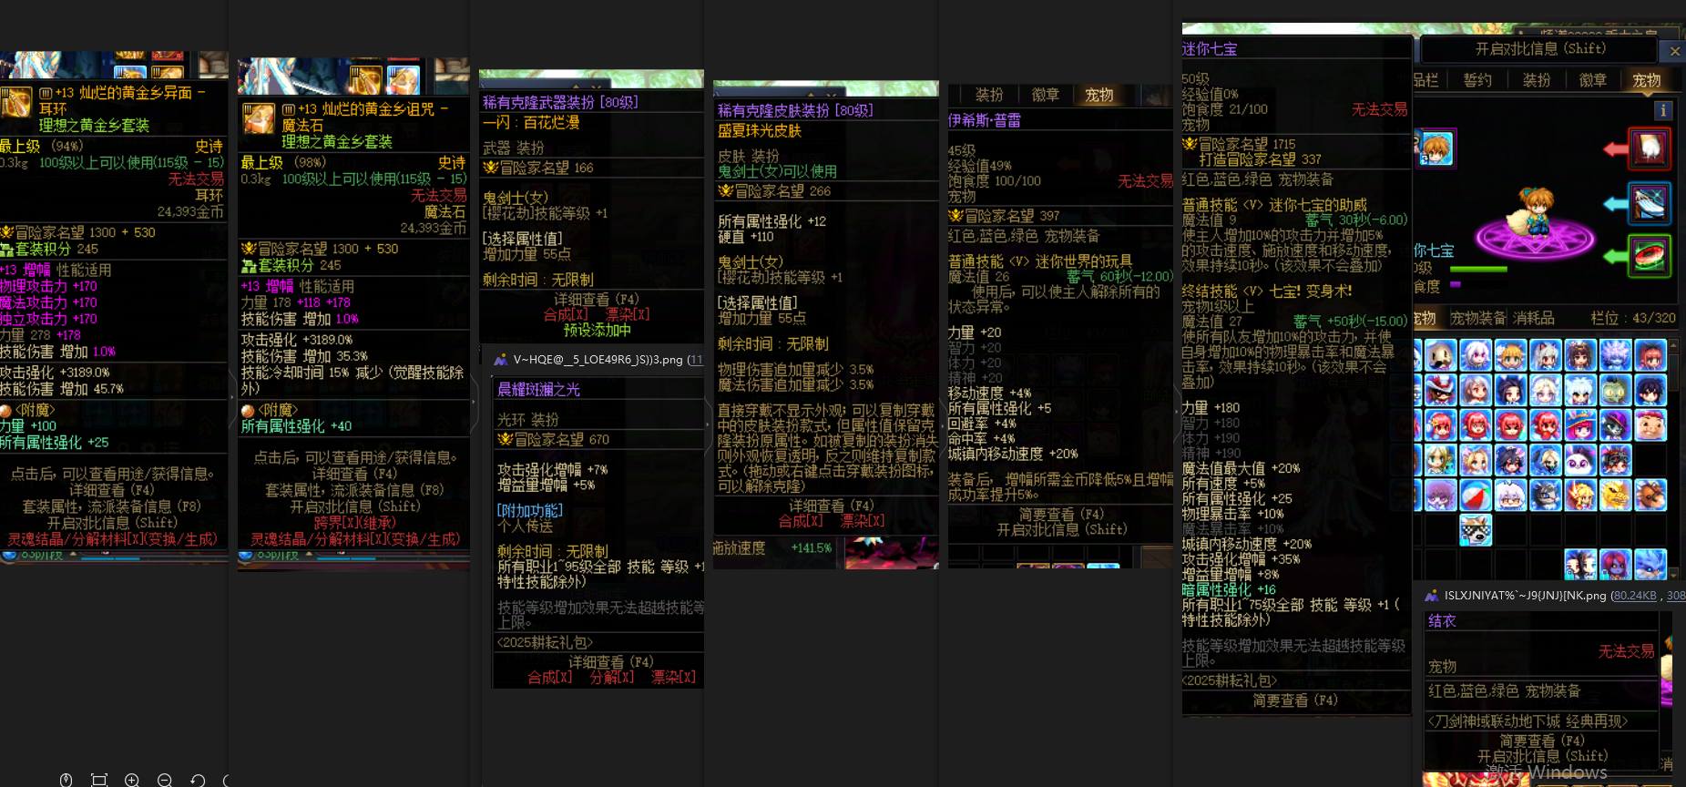Zoom in with the magnifier plus icon
Screen dimensions: 1686x787
(132, 780)
